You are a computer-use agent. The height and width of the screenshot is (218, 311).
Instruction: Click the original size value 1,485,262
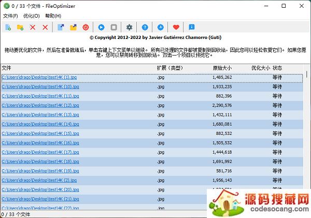pos(222,77)
